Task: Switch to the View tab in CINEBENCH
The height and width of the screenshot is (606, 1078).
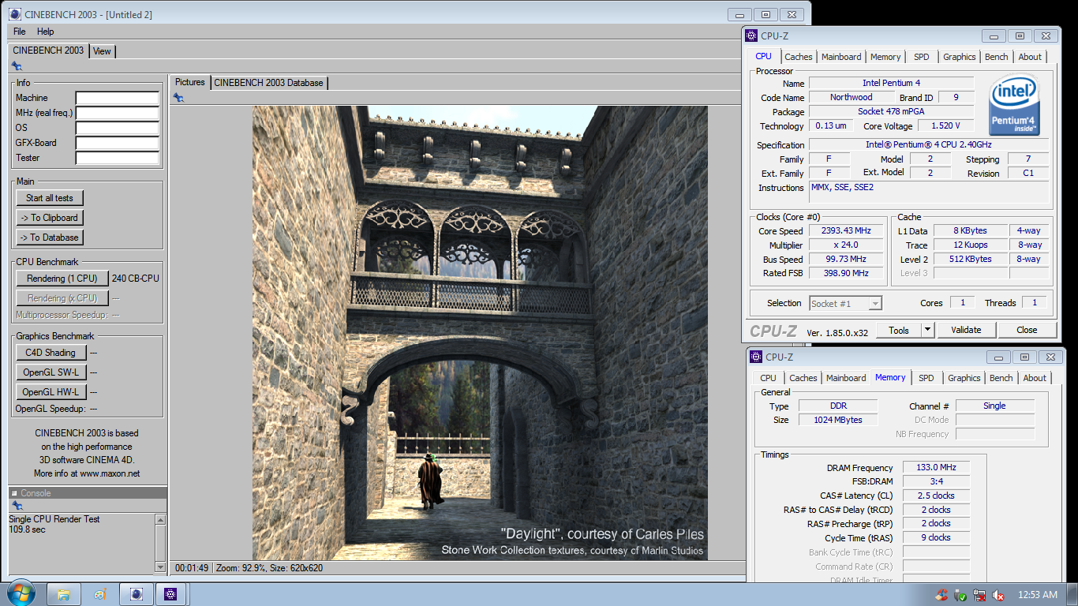Action: 102,51
